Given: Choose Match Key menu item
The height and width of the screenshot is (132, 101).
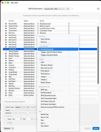Looking at the screenshot, I should click(58, 114).
